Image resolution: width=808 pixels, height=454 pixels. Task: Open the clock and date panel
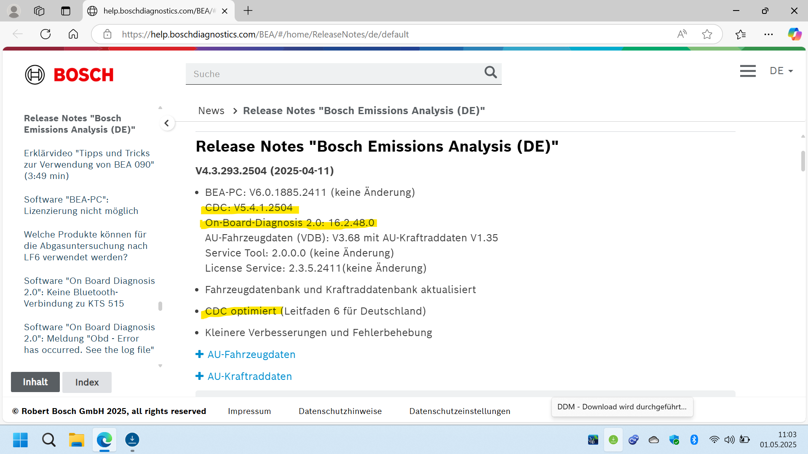pyautogui.click(x=778, y=439)
